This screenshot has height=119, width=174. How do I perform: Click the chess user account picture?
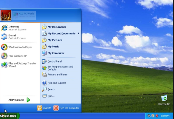point(6,15)
